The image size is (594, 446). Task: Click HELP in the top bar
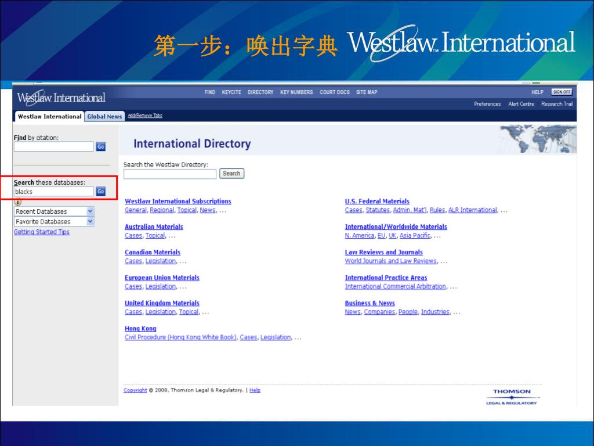click(x=537, y=92)
